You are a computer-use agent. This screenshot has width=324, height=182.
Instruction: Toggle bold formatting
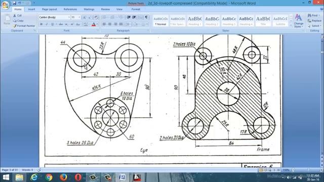[x=42, y=24]
